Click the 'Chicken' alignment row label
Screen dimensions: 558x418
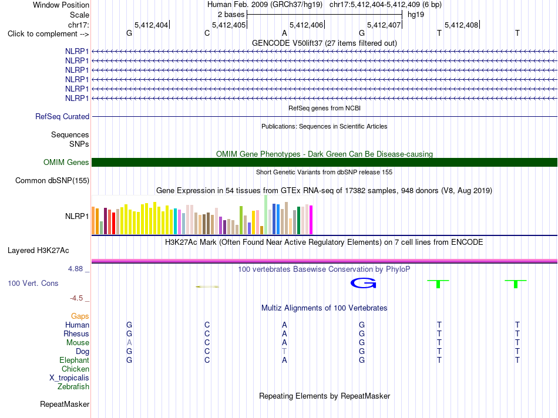(75, 369)
